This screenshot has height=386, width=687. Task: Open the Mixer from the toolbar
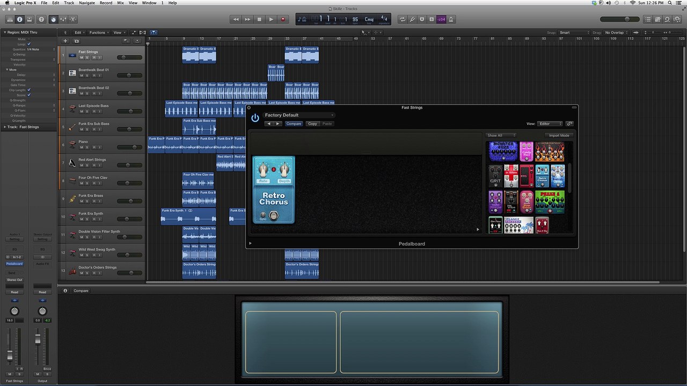[63, 19]
